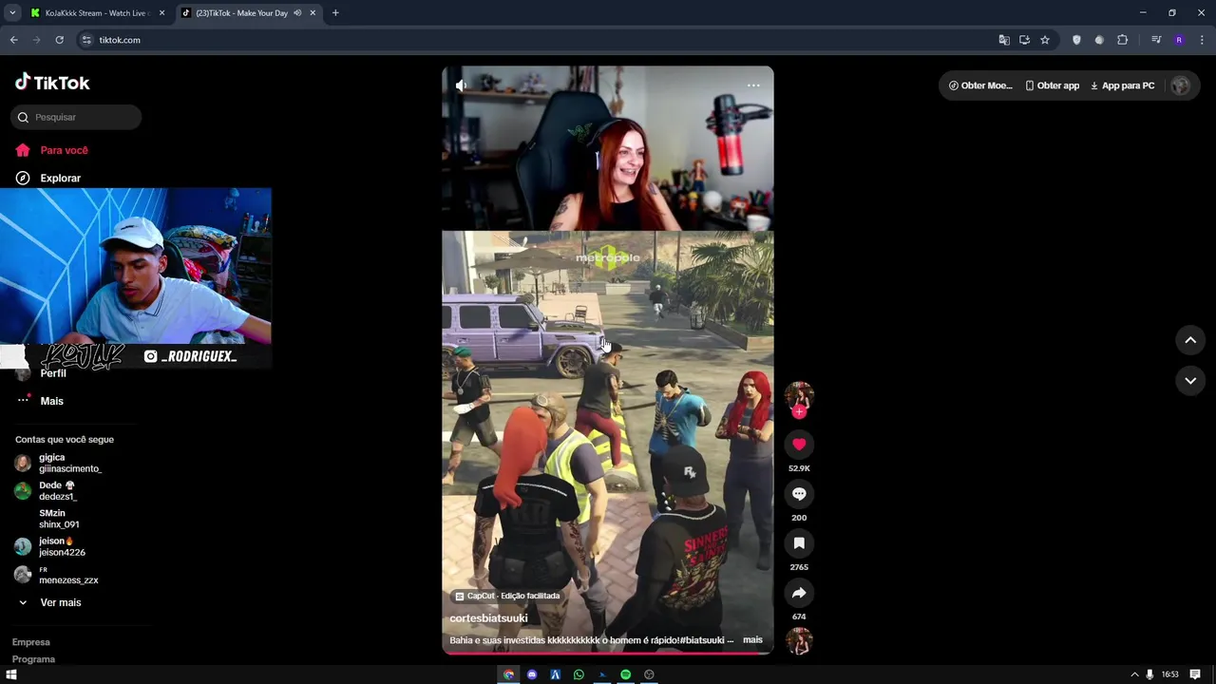
Task: Open the media controls icon
Action: click(1156, 40)
